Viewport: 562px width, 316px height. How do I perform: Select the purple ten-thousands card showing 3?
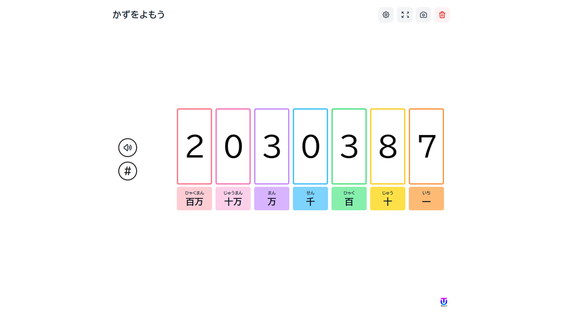pyautogui.click(x=272, y=146)
